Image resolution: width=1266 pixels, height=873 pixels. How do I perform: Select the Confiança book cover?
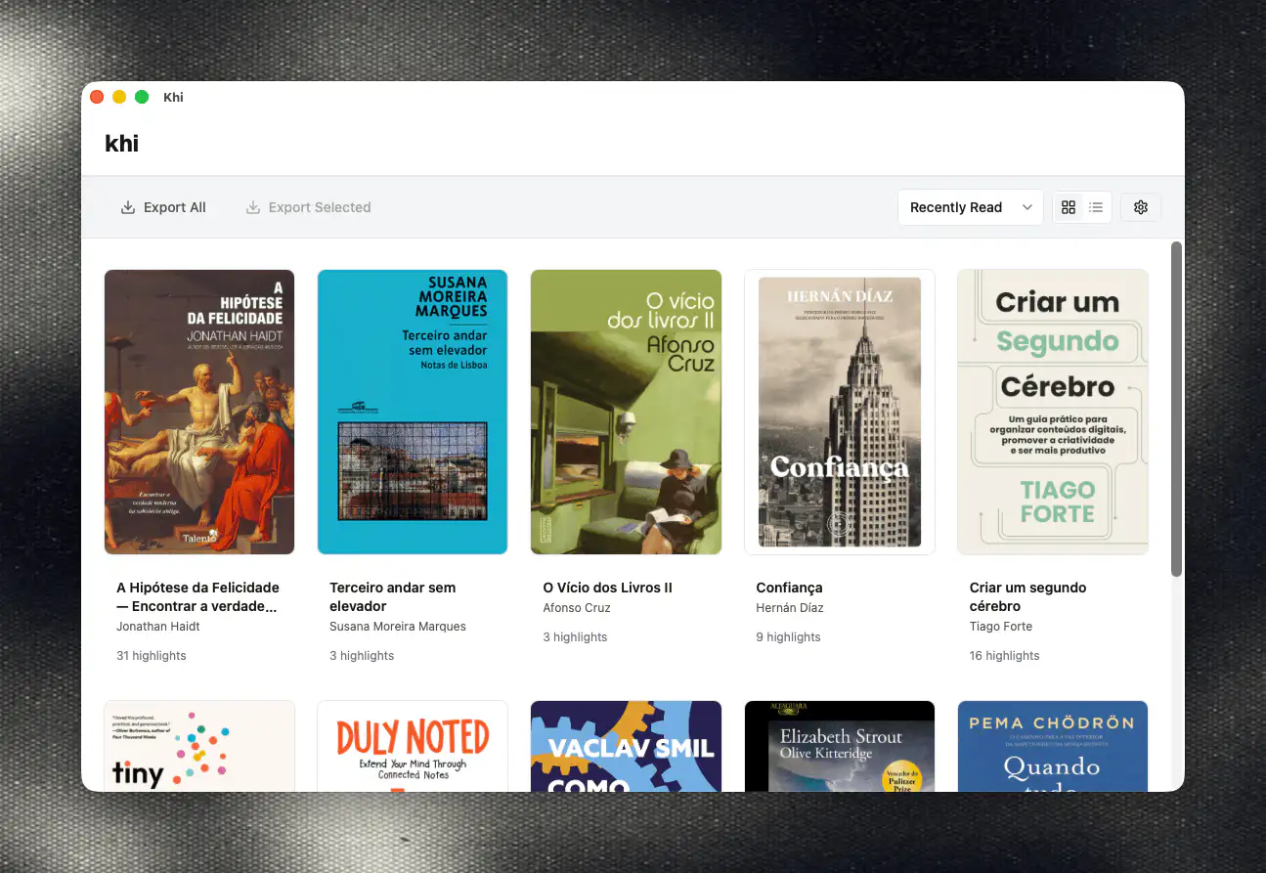click(840, 412)
